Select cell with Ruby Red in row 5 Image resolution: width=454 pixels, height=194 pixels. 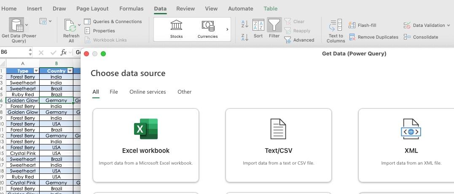(23, 94)
